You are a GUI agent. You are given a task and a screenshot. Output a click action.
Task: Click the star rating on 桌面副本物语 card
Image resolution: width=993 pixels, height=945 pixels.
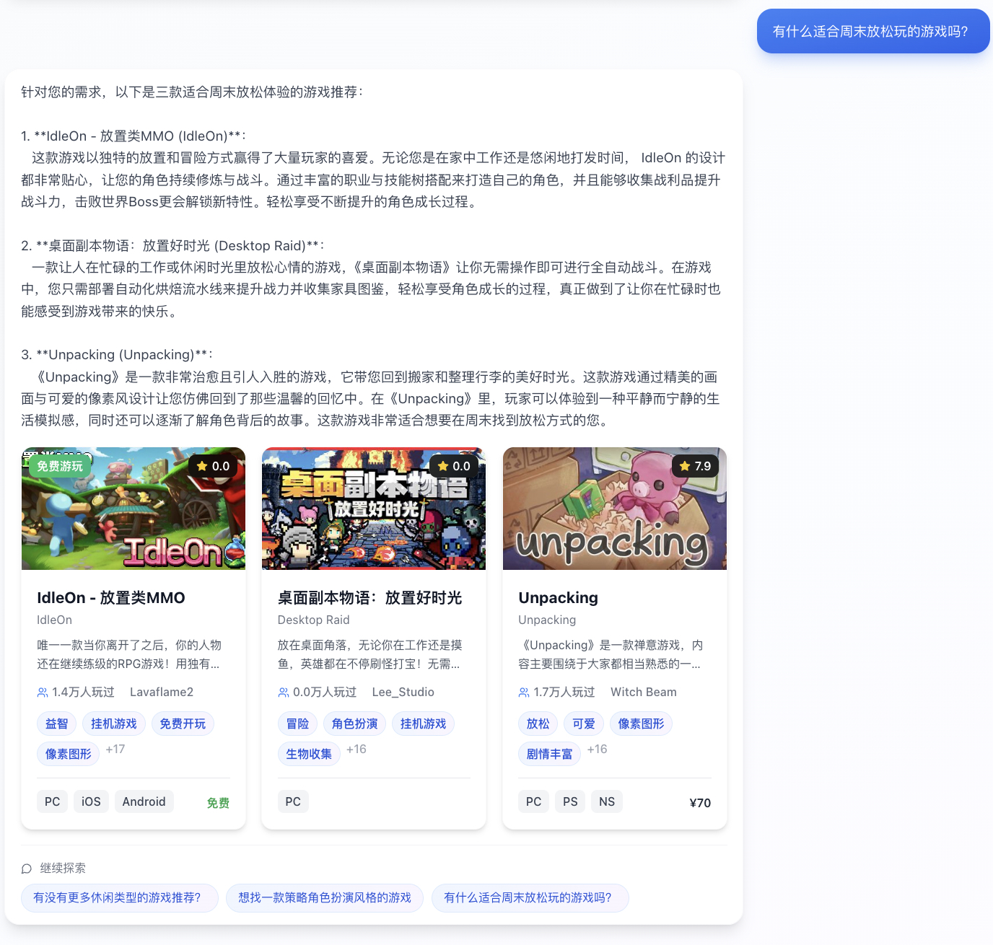coord(443,466)
